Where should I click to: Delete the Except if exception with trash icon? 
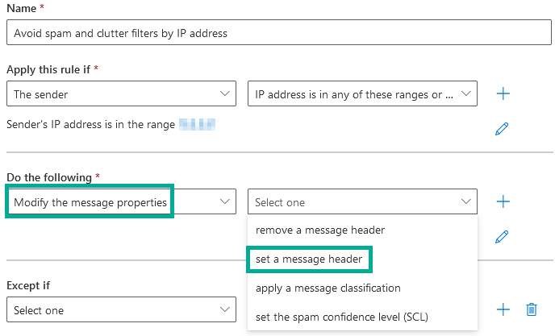coord(531,309)
